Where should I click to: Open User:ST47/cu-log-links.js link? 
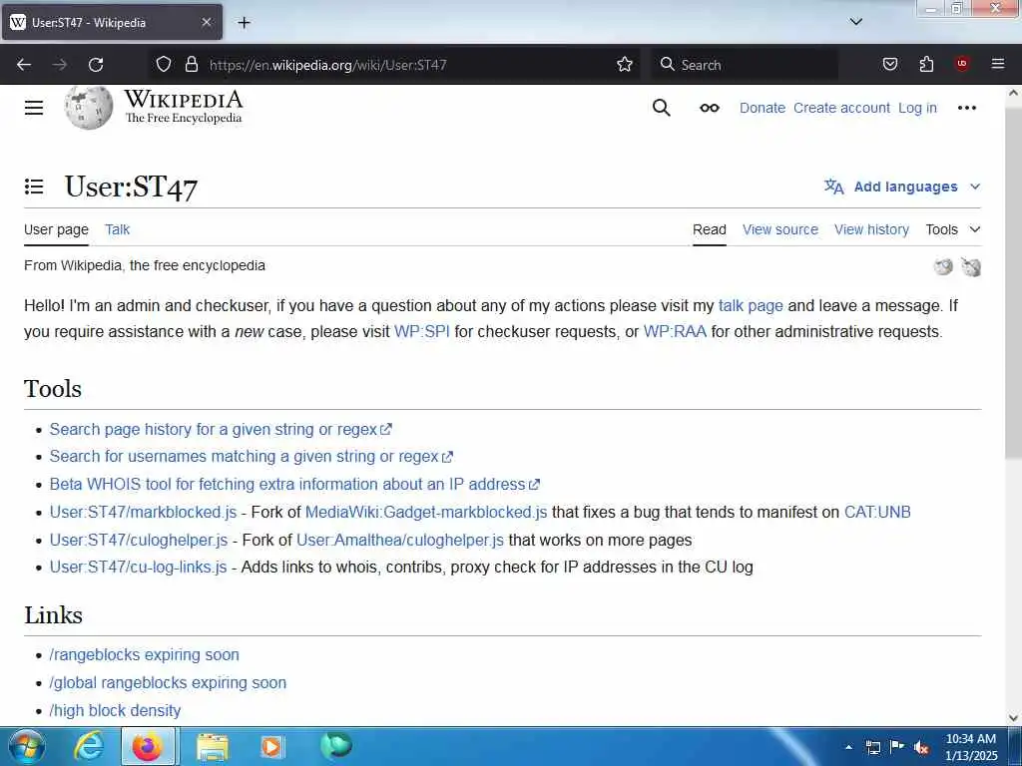pos(138,568)
